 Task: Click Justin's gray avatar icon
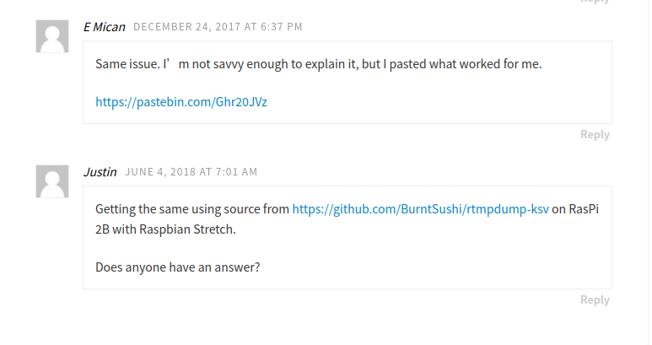point(52,181)
